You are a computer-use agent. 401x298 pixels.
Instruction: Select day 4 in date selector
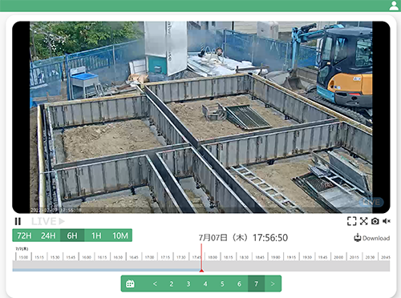(205, 284)
